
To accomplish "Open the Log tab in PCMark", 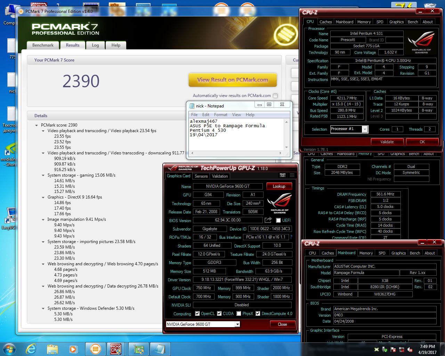I will click(95, 45).
